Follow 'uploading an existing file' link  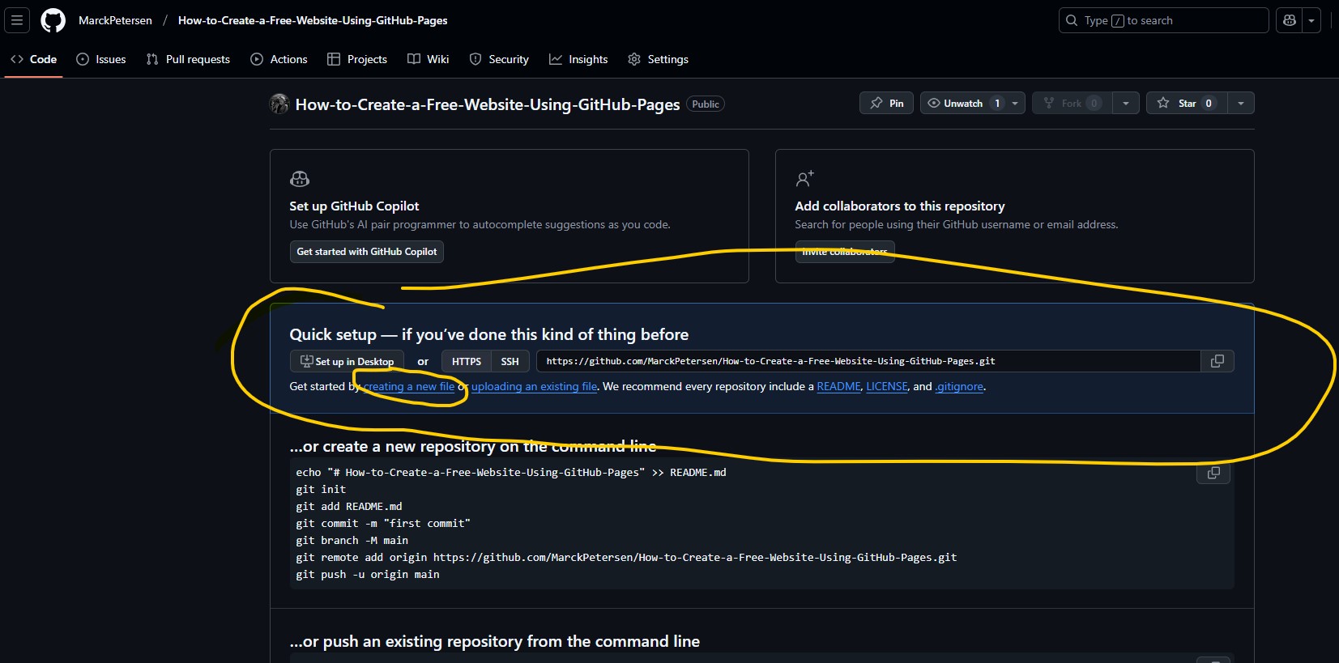pos(534,387)
